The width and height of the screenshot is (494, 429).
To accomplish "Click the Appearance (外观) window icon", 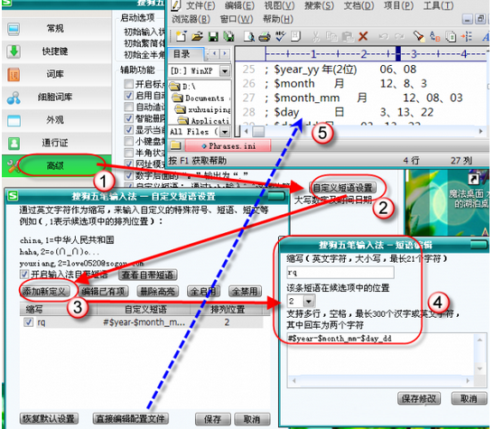I will coord(14,121).
